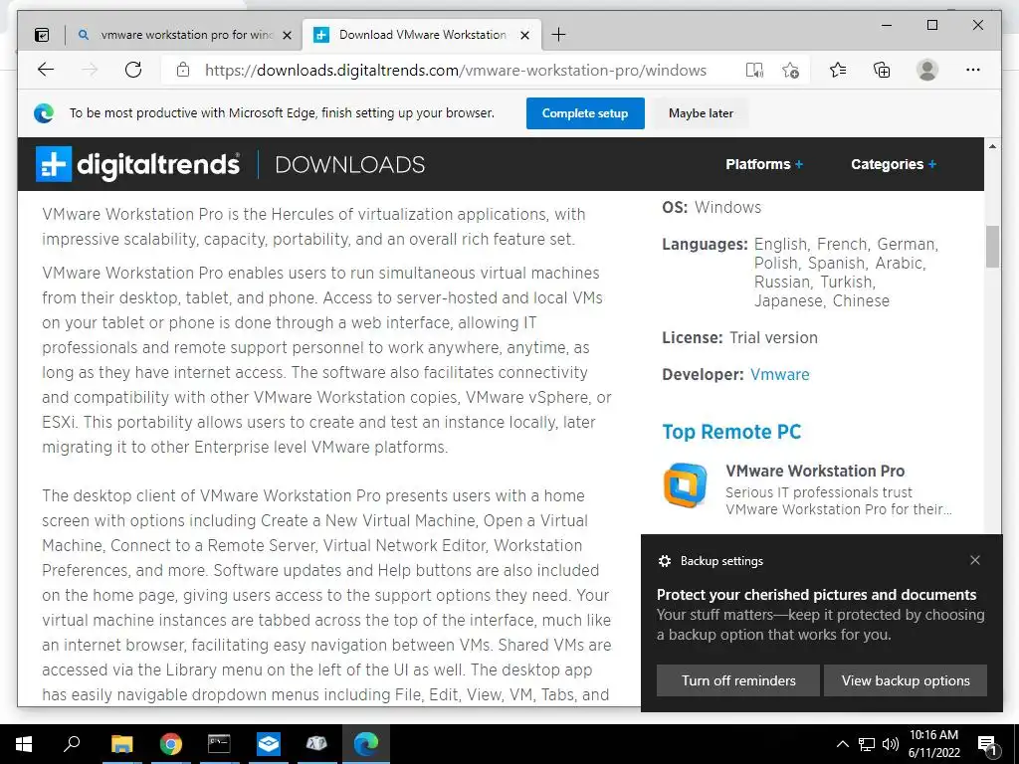Close the Backup settings notification

(975, 560)
